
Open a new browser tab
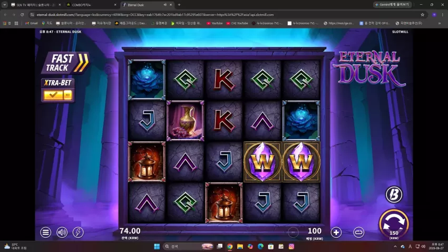[x=179, y=5]
